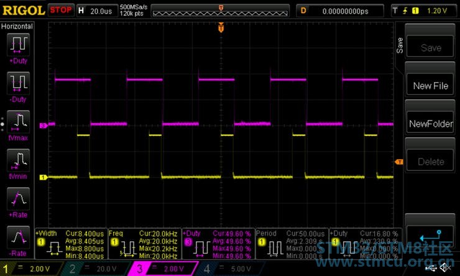Image resolution: width=460 pixels, height=276 pixels.
Task: Select the -Duty measurement icon
Action: tap(18, 83)
